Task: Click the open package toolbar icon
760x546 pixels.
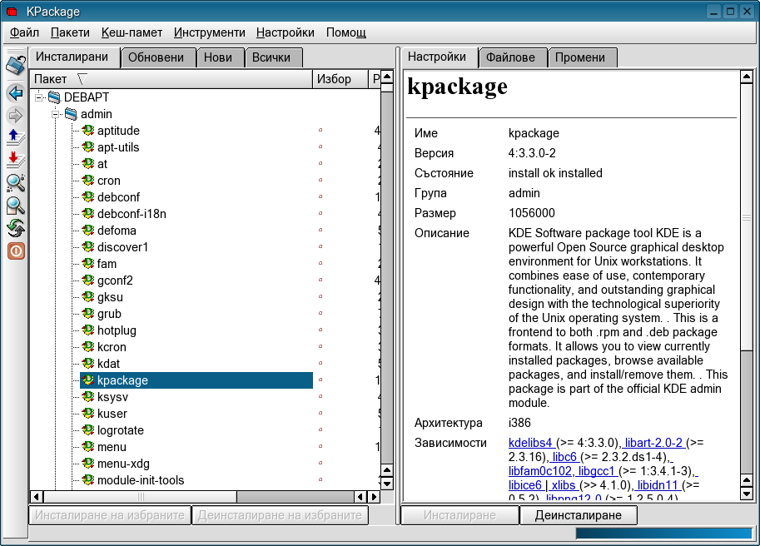Action: pyautogui.click(x=15, y=64)
